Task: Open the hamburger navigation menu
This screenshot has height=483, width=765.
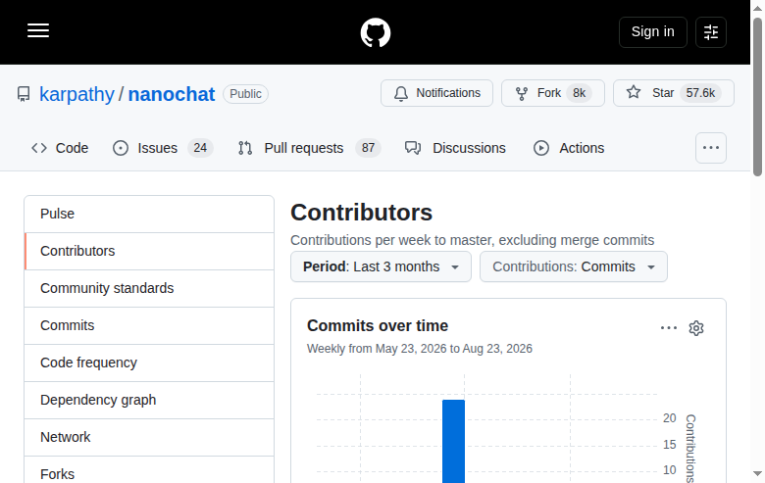Action: (x=38, y=30)
